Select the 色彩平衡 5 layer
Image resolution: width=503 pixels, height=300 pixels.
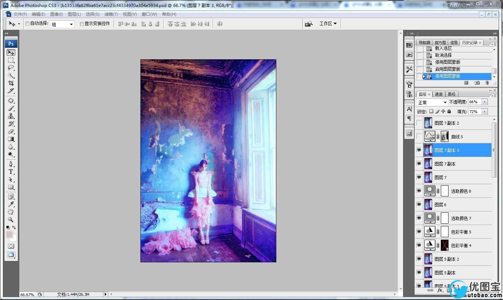coord(457,232)
